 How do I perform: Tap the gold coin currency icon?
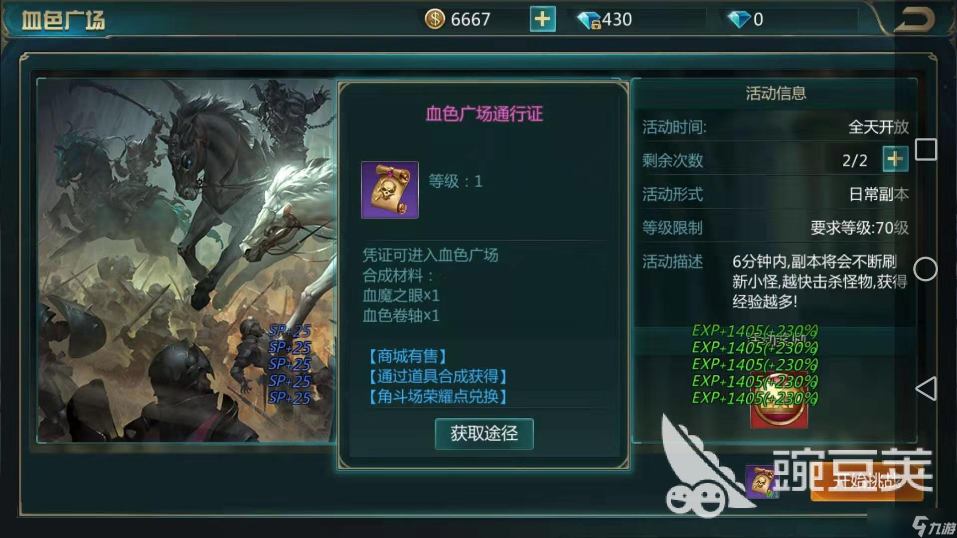(435, 19)
